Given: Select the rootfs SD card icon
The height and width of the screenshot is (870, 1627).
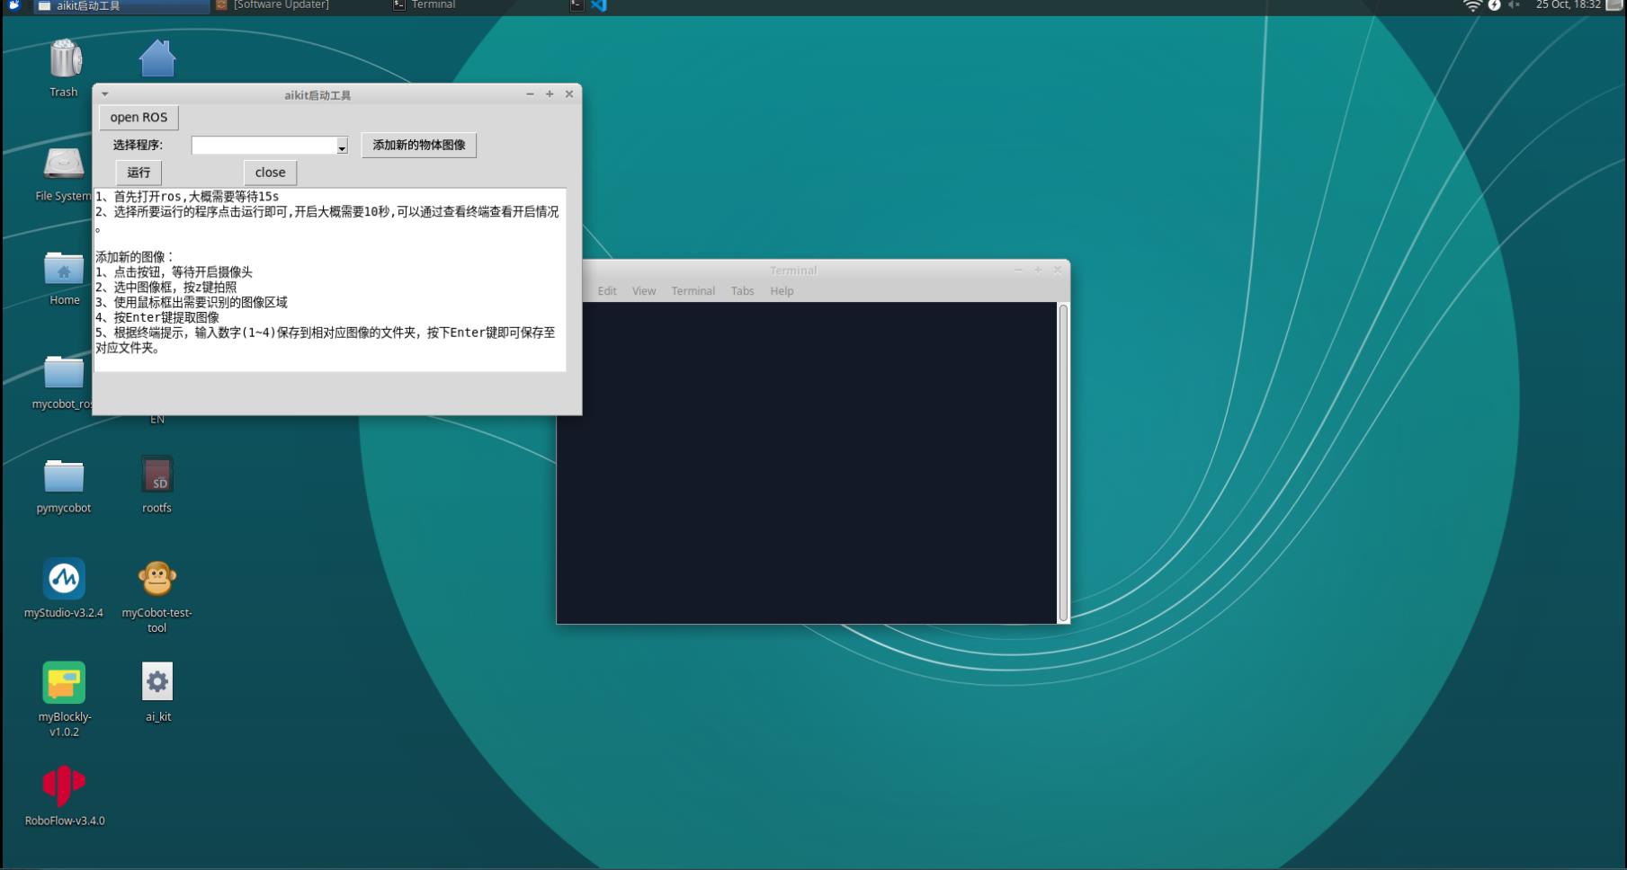Looking at the screenshot, I should [156, 475].
